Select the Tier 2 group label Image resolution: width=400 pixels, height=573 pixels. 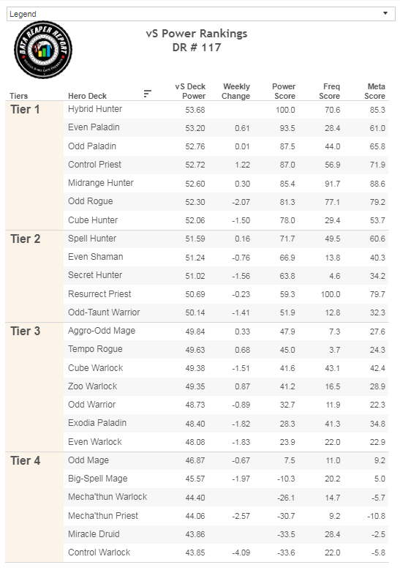coord(25,239)
